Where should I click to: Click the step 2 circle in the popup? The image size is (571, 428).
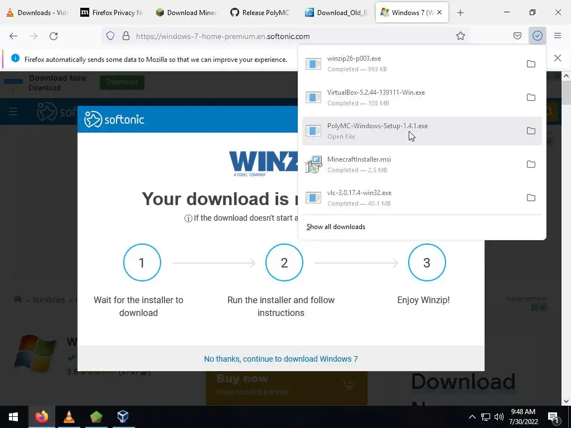284,262
